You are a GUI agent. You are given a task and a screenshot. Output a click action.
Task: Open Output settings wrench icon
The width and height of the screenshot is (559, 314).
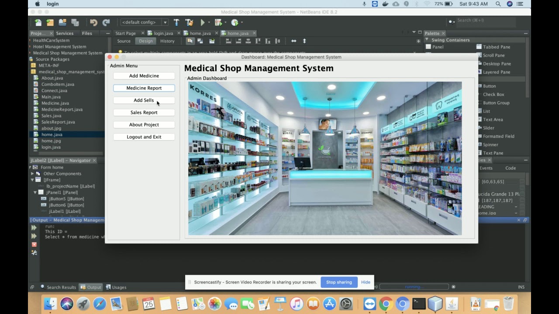[34, 253]
